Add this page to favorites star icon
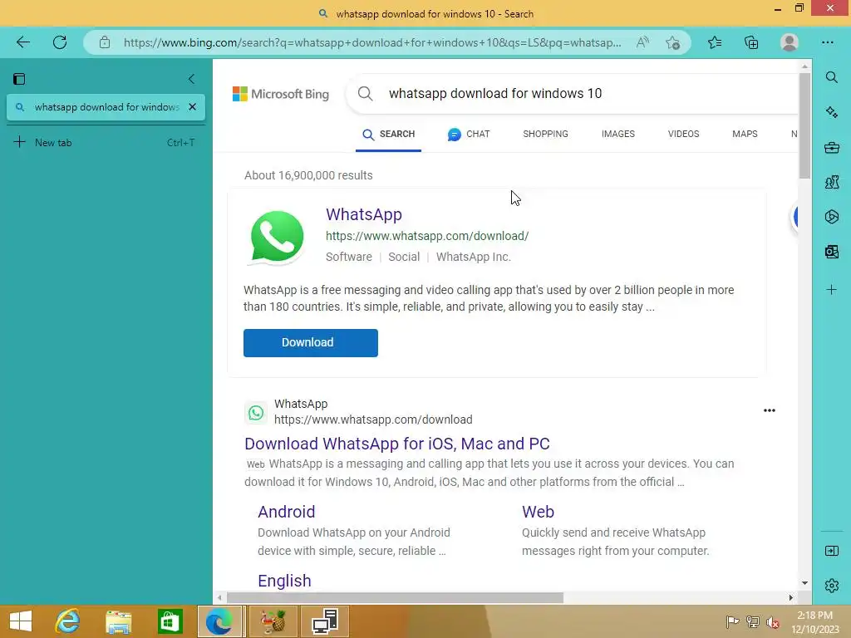Image resolution: width=851 pixels, height=638 pixels. click(x=673, y=42)
